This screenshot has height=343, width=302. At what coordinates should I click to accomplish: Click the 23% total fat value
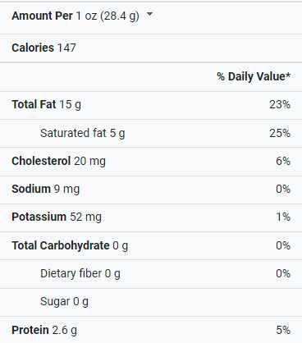(280, 105)
